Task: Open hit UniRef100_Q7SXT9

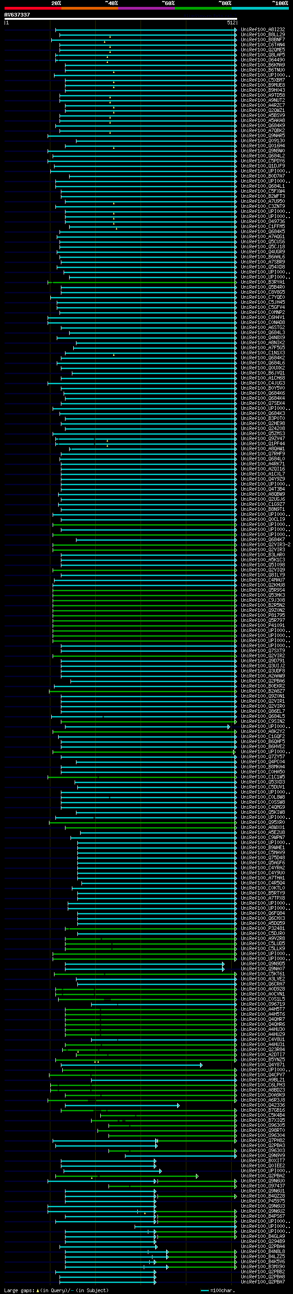Action: click(x=263, y=650)
